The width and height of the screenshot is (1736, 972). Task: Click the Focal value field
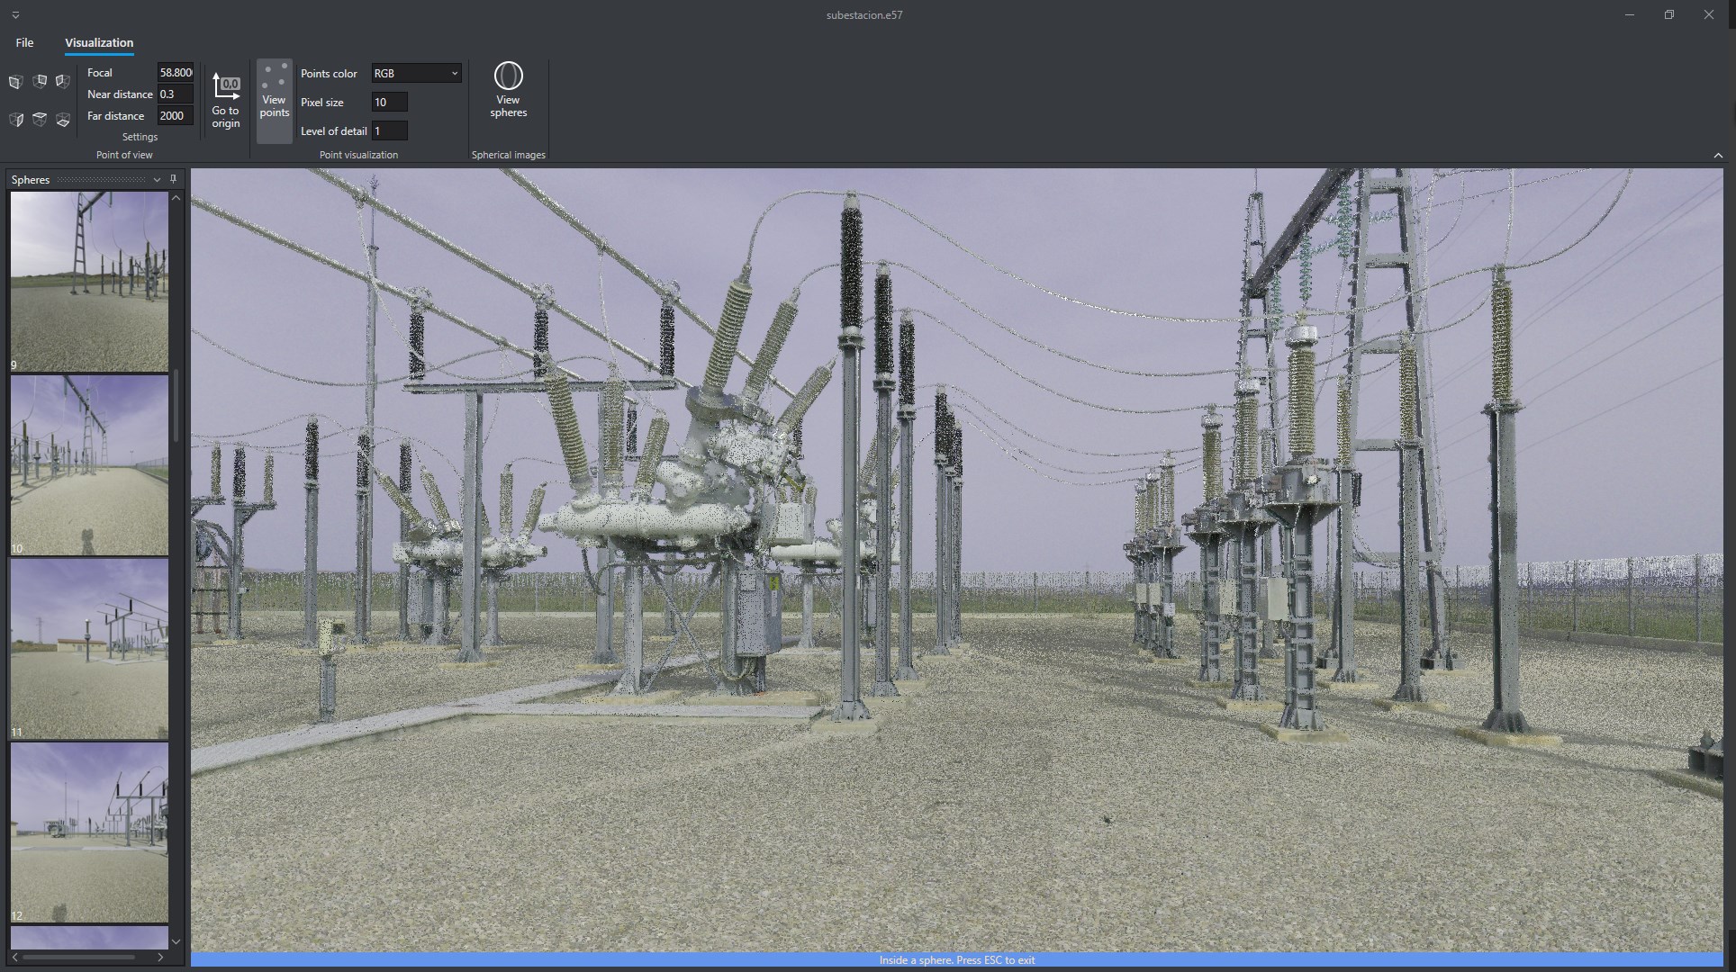coord(176,73)
